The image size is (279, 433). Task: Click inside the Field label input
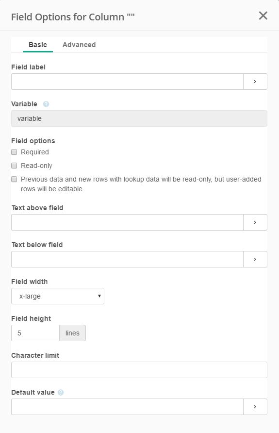point(127,82)
